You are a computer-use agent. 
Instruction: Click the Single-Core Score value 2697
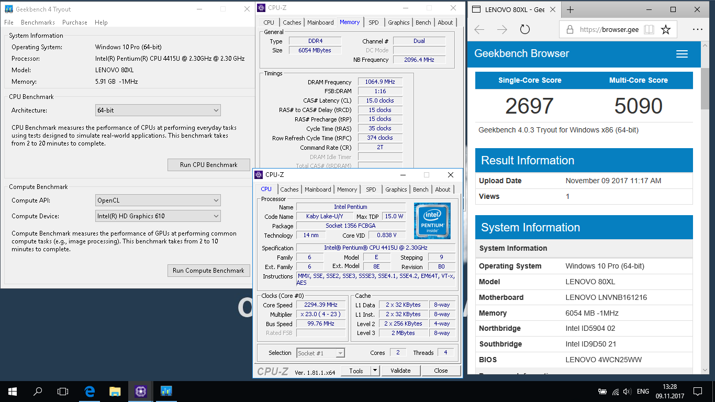pos(529,106)
